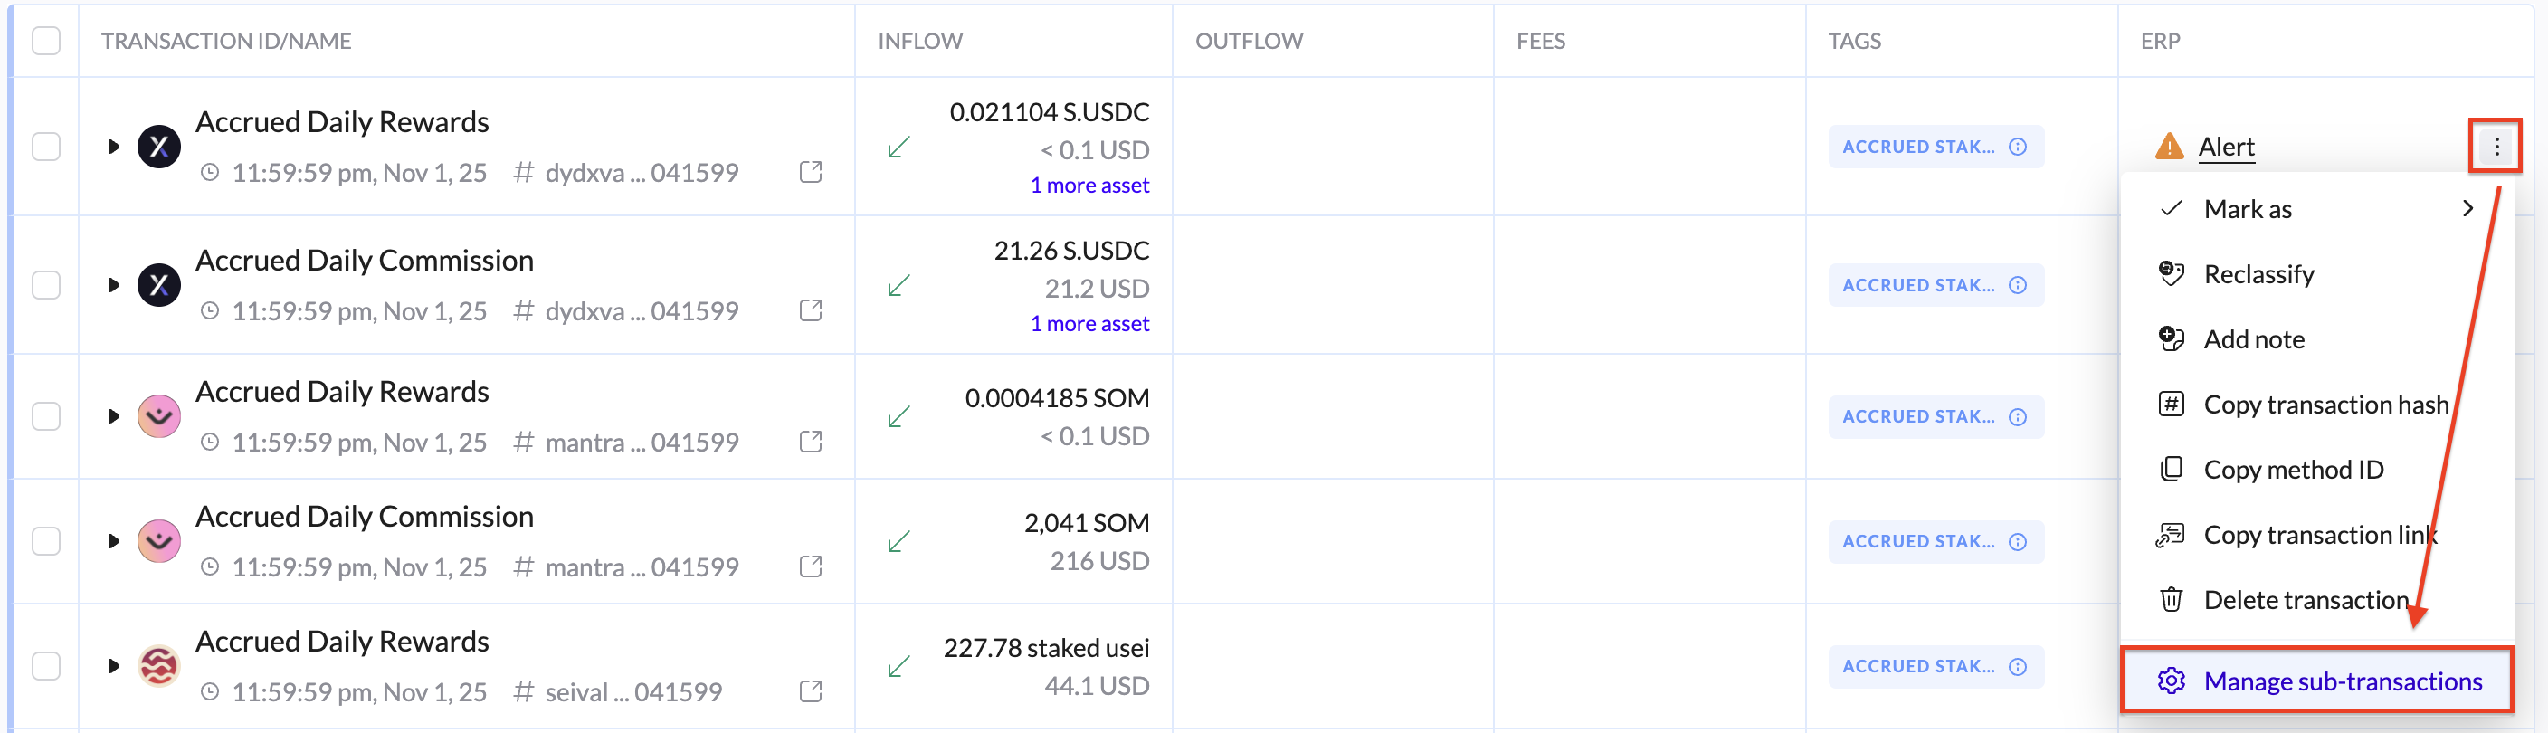Expand the mantra Accrued Daily Commission row

(x=113, y=541)
